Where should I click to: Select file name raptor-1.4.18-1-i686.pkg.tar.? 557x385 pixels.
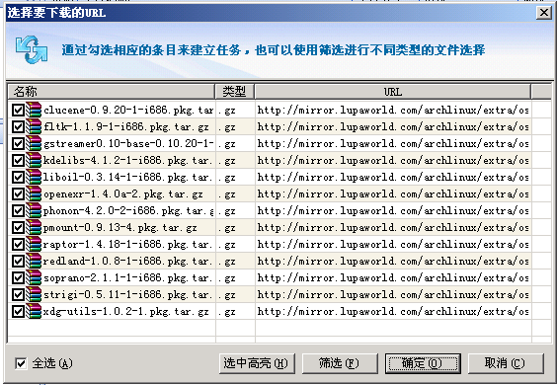[x=127, y=245]
